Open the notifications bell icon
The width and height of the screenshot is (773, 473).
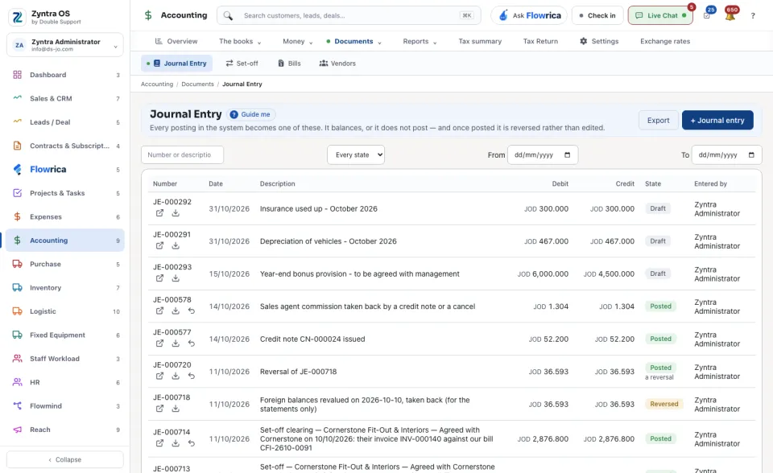[x=730, y=15]
